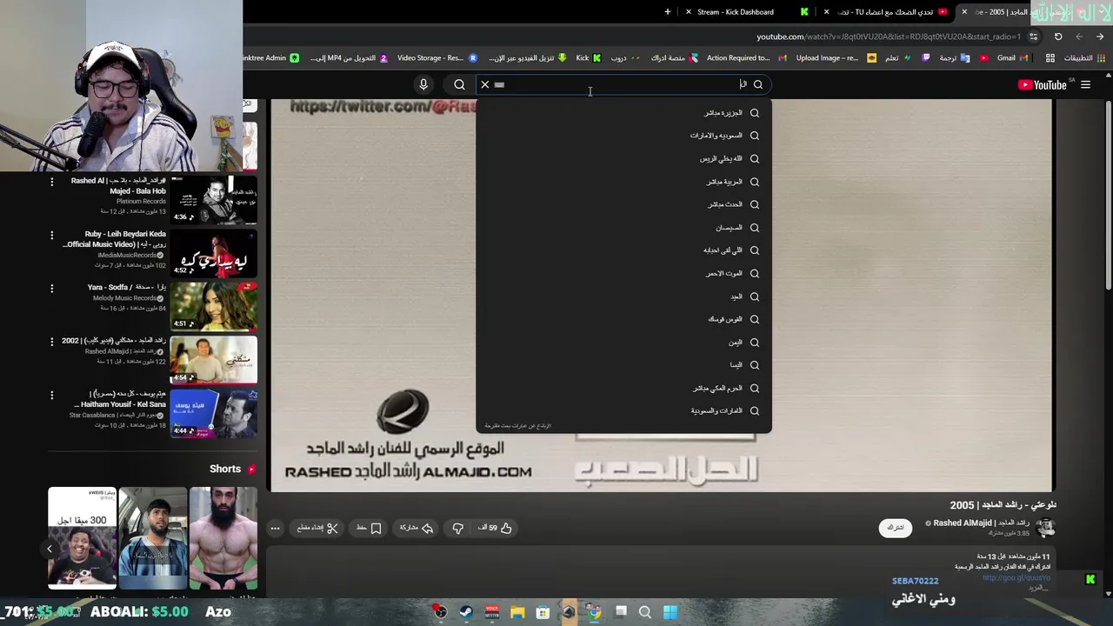Click the Steam icon in taskbar
Screen dimensions: 1113x626
(466, 612)
